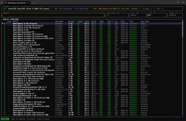
Task: Click green status dot for stabilityai/stablelm-2-1_6b-chat
Action: (x=5, y=89)
